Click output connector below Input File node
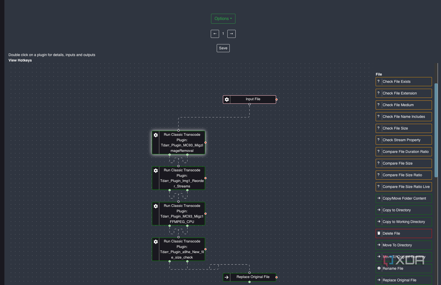Image resolution: width=441 pixels, height=285 pixels. pyautogui.click(x=249, y=104)
